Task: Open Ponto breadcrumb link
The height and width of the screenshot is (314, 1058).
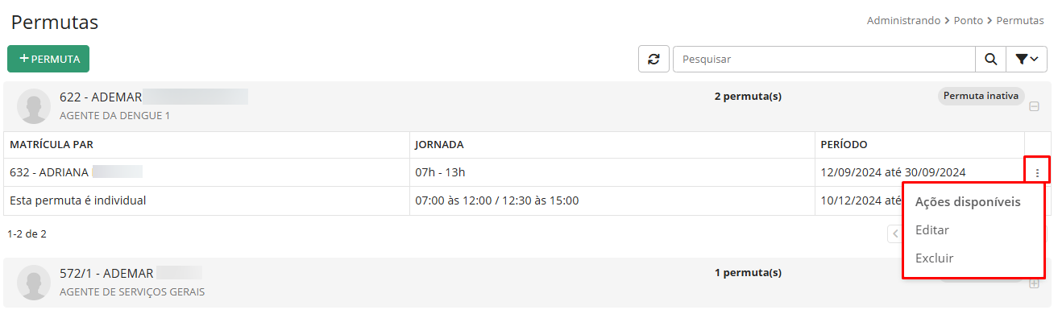Action: [969, 20]
